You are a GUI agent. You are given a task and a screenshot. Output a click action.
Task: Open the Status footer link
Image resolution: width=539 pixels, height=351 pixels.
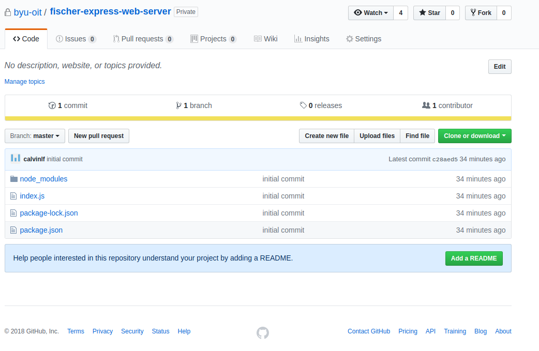coord(160,331)
